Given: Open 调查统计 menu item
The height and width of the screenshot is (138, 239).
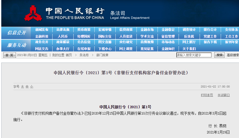Looking at the screenshot, I should pos(189,30).
